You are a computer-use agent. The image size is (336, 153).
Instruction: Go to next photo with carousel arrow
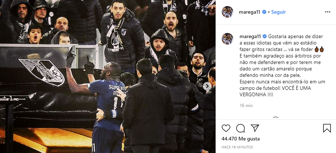click(x=207, y=86)
